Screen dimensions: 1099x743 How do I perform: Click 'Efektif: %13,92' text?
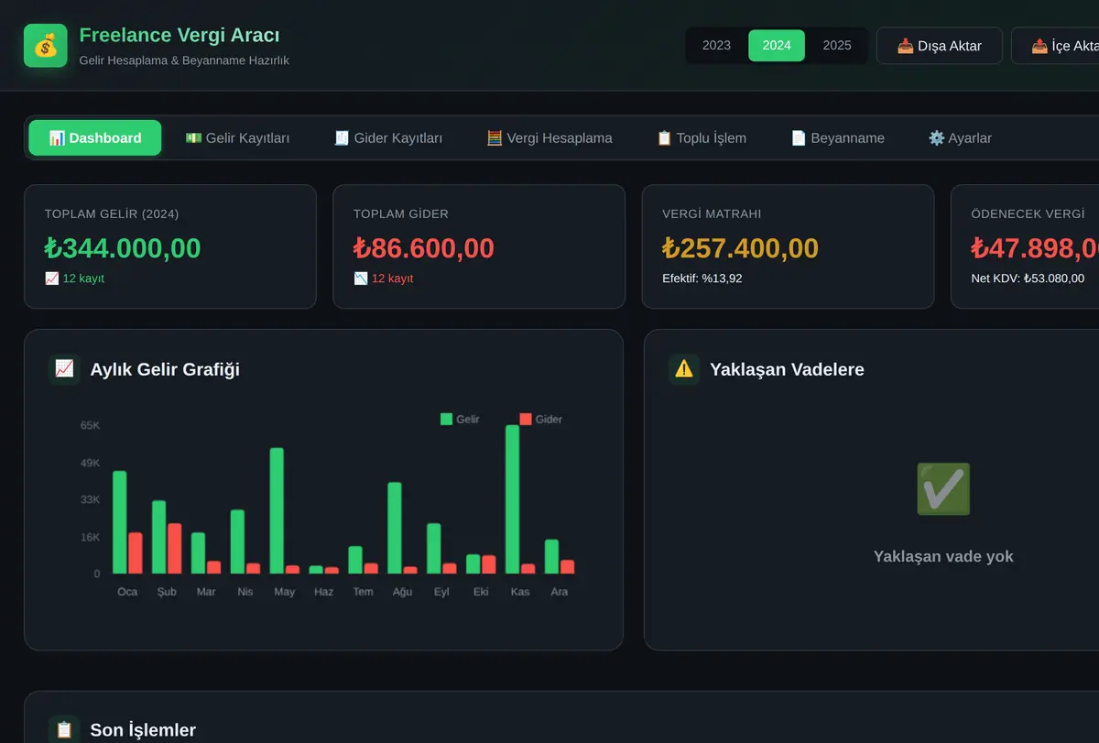click(702, 279)
